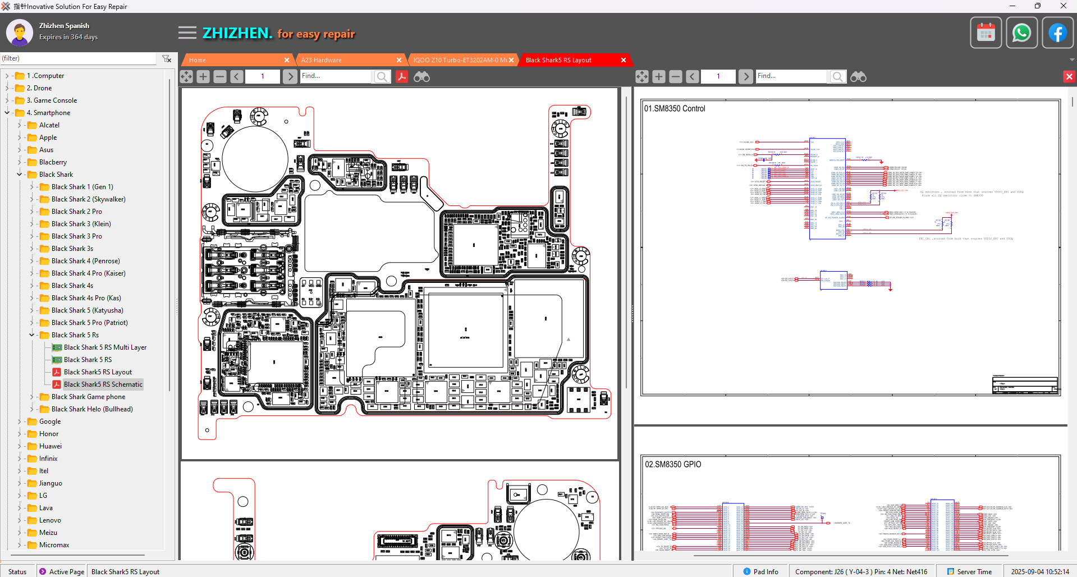The width and height of the screenshot is (1077, 577).
Task: Go to previous page in left viewer
Action: tap(237, 76)
